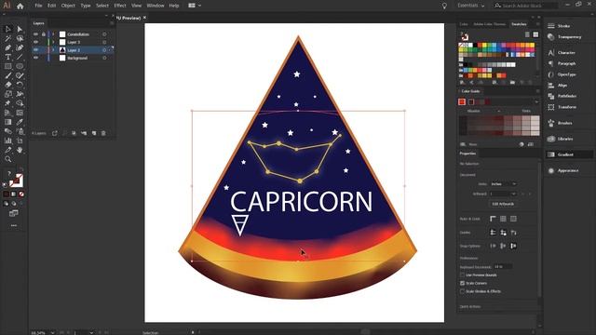Open the Window menu
Screen dimensions: 596x335
tap(156, 6)
